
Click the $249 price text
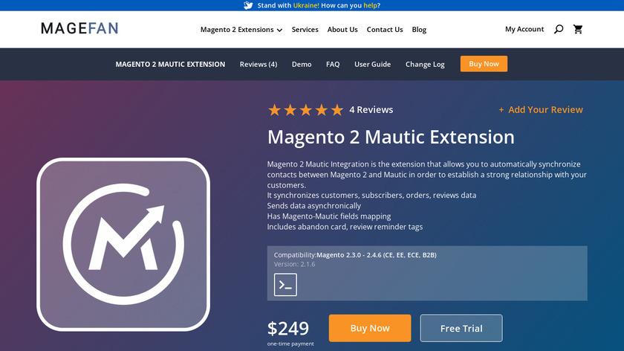[x=288, y=328]
